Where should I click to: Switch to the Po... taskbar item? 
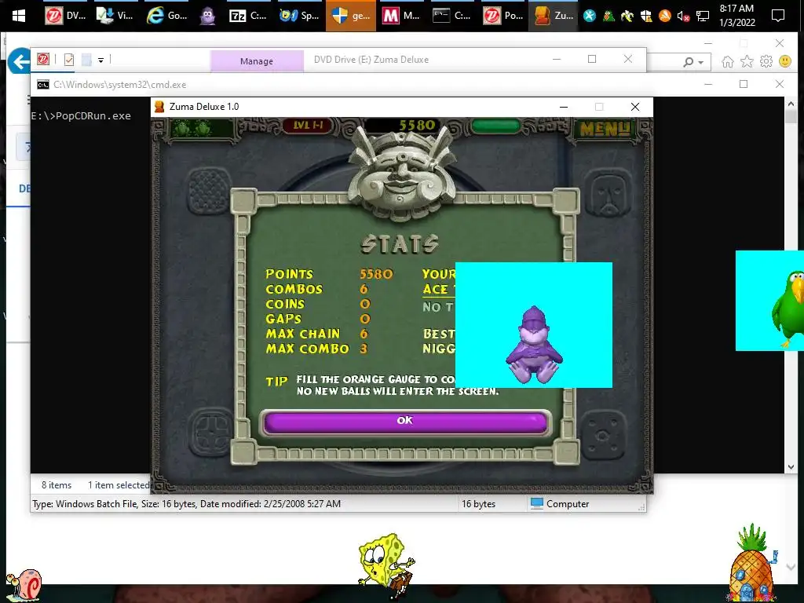(x=503, y=16)
